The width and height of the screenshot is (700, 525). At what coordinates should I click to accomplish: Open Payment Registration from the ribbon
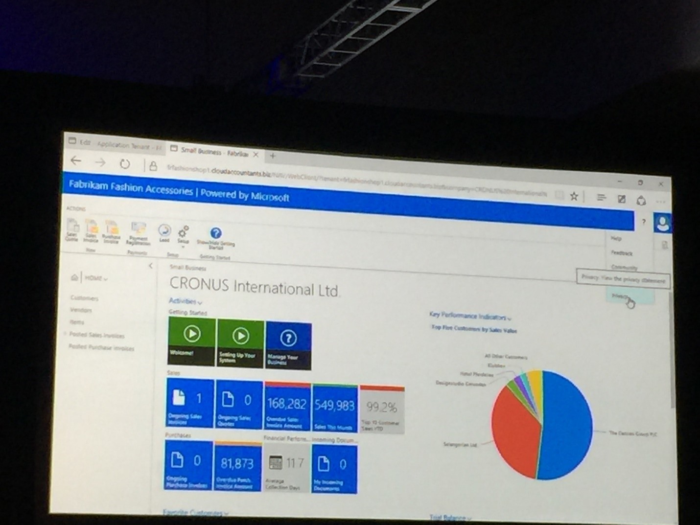[139, 233]
